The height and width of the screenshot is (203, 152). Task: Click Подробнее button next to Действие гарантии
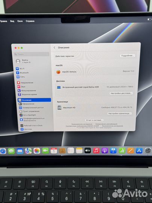(128, 56)
